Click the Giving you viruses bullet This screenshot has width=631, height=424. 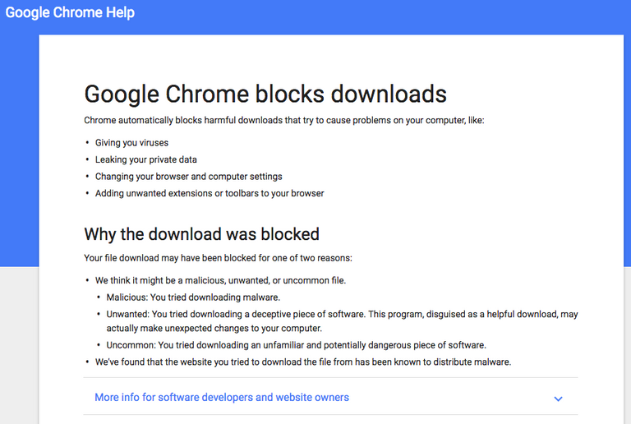(x=131, y=143)
